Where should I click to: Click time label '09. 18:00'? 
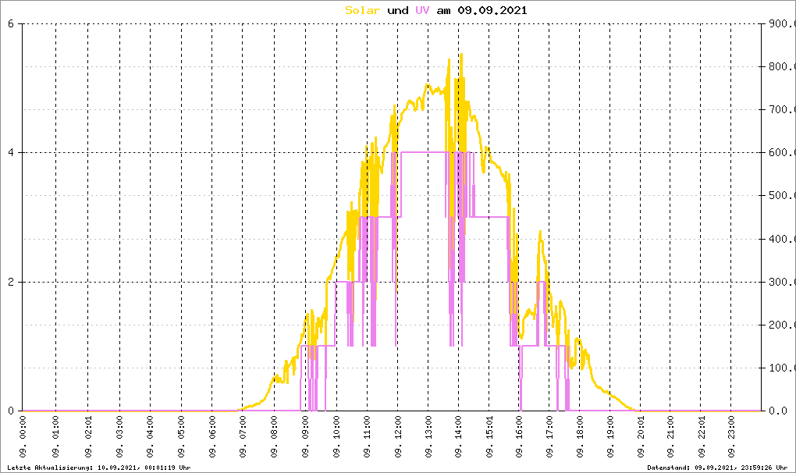(x=580, y=437)
